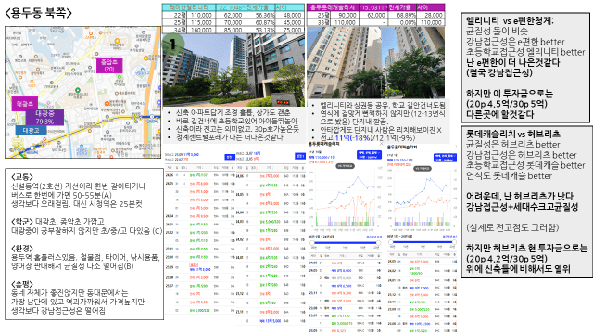Viewport: 593px width, 334px height.
Task: Click the dark pill label on the right chart
Action: [x=423, y=169]
